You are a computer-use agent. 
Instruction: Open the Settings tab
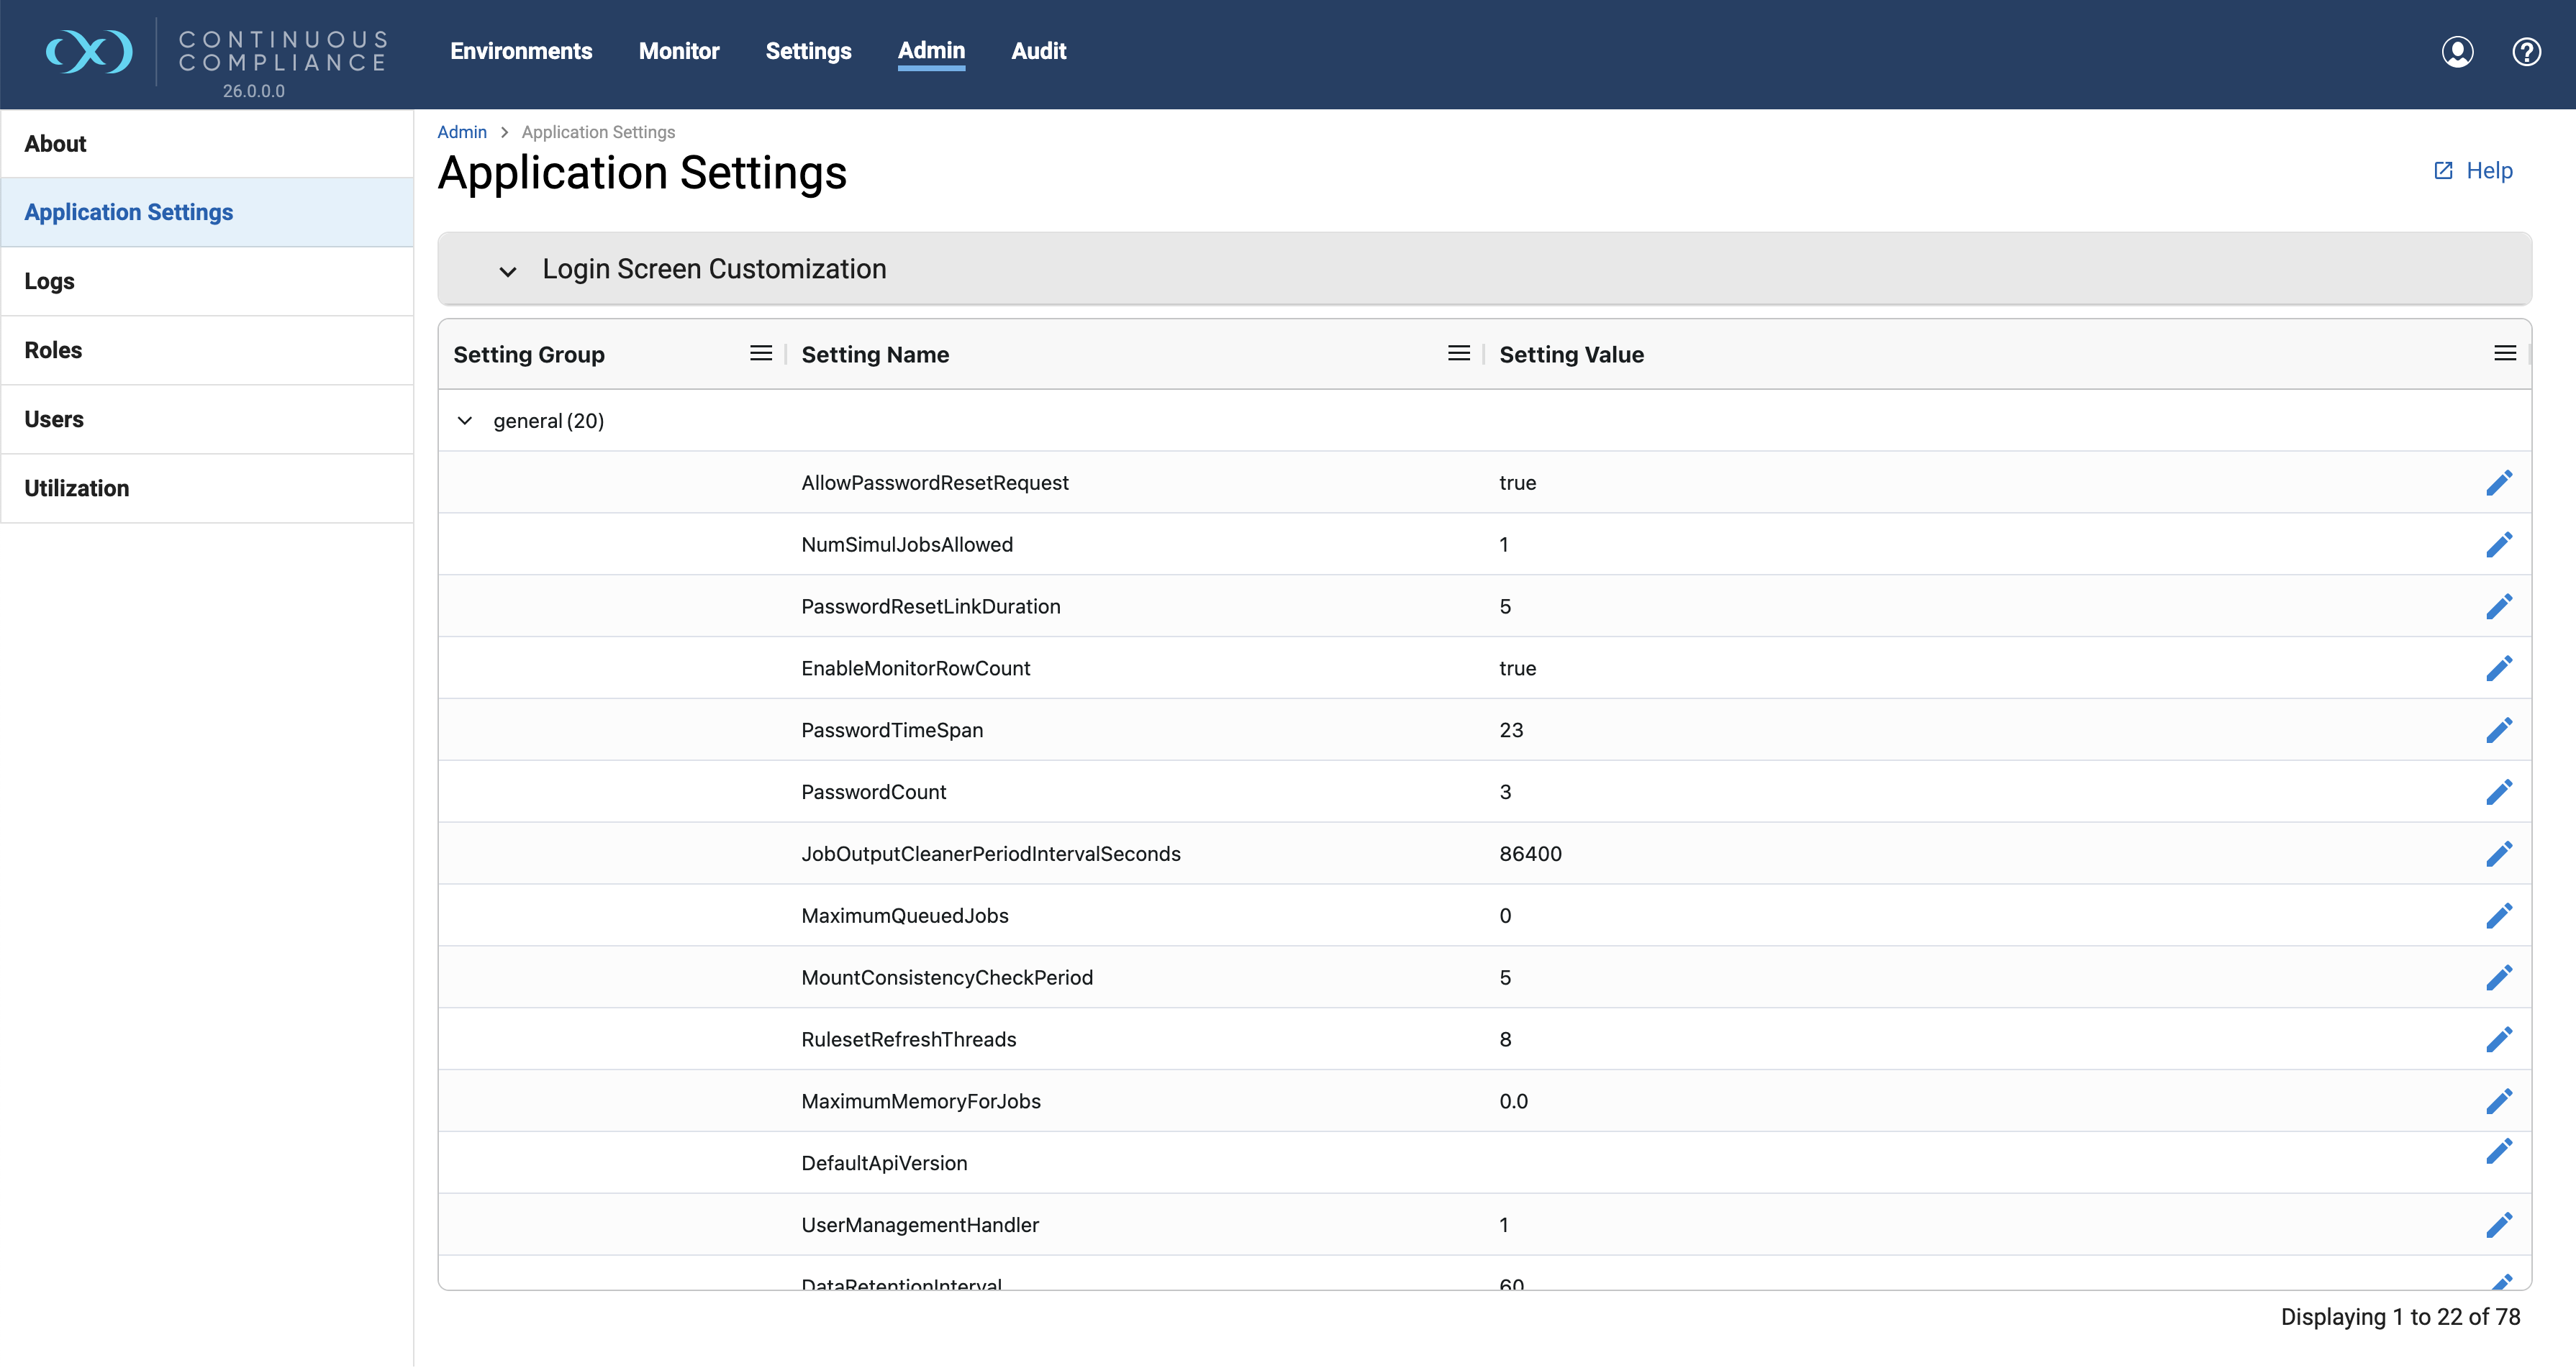pyautogui.click(x=808, y=51)
